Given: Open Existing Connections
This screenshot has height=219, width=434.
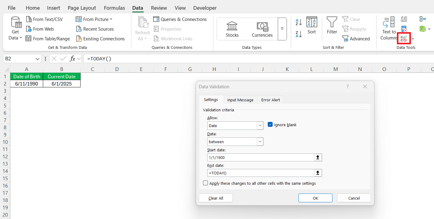Looking at the screenshot, I should point(100,39).
